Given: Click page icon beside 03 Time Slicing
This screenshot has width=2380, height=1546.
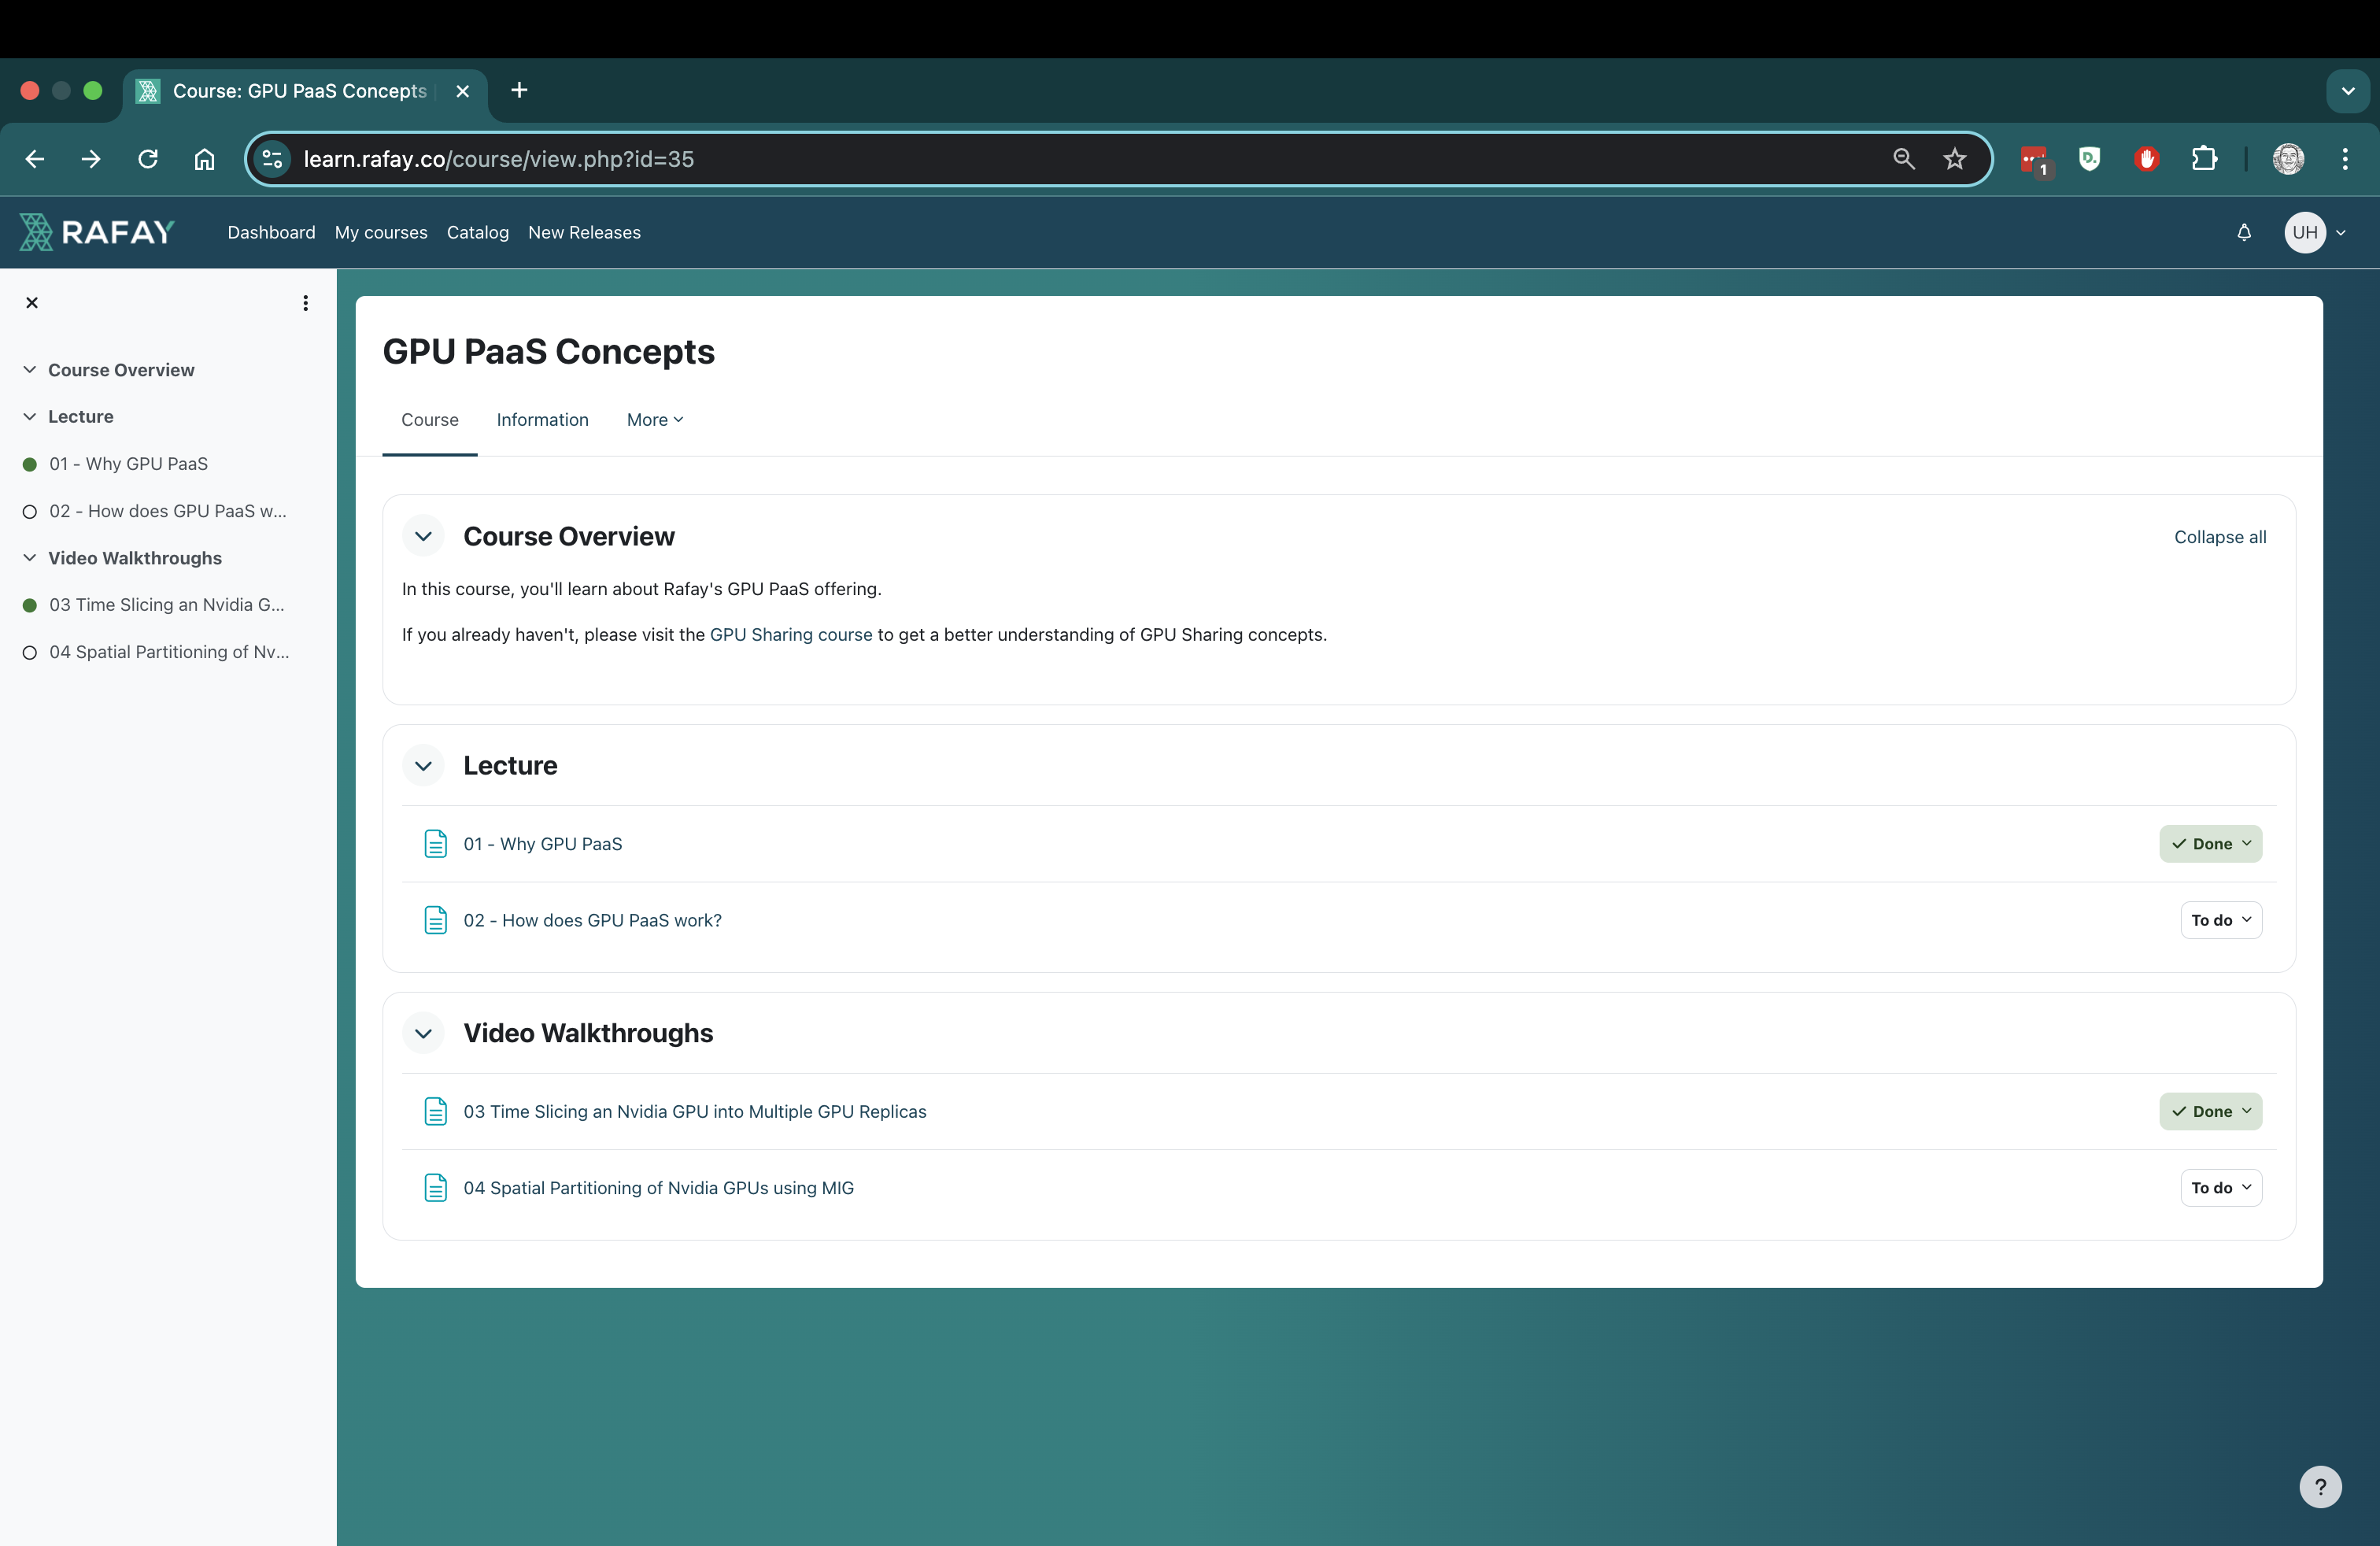Looking at the screenshot, I should pyautogui.click(x=436, y=1112).
